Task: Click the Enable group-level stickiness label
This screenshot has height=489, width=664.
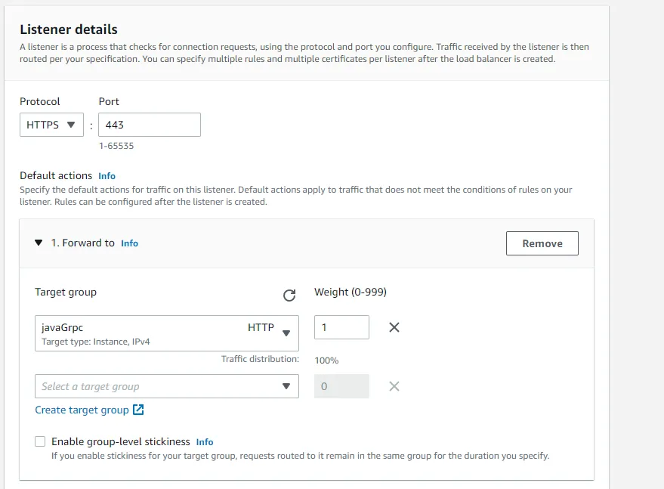Action: coord(120,441)
